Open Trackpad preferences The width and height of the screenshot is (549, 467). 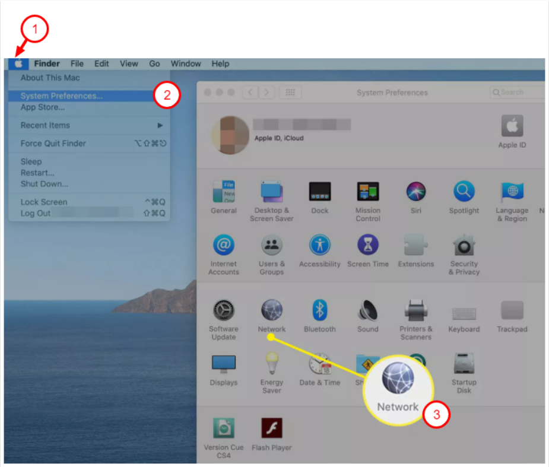point(512,310)
